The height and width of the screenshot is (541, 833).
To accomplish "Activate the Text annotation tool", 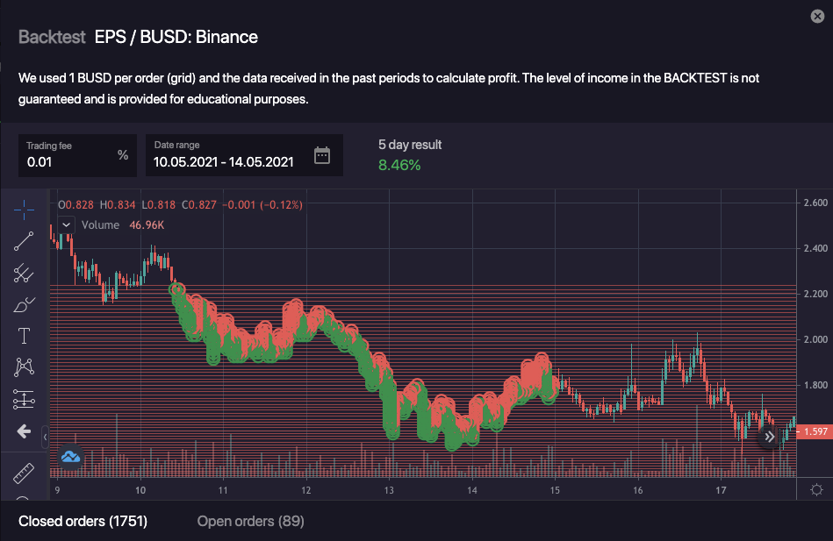I will tap(24, 336).
